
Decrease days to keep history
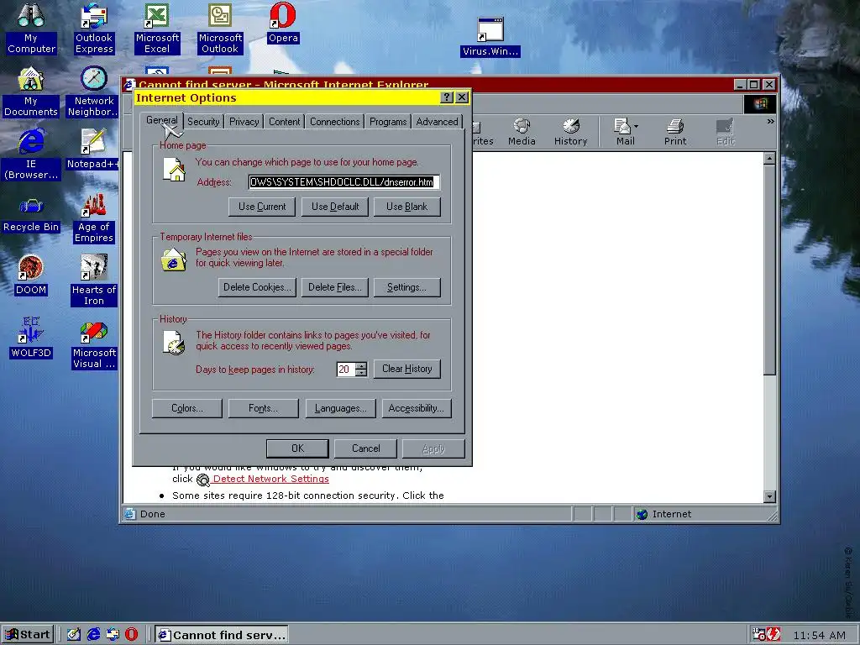click(361, 373)
